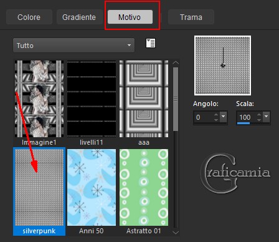Switch to the Trama tab

pos(191,17)
